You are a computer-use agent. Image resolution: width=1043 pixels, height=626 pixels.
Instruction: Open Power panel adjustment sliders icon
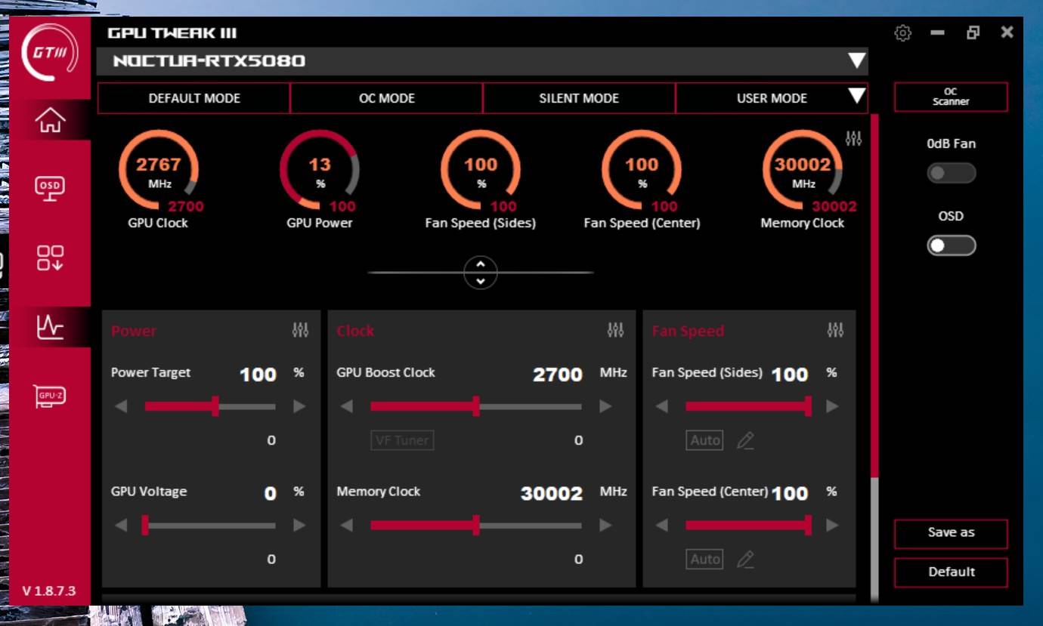[x=300, y=330]
